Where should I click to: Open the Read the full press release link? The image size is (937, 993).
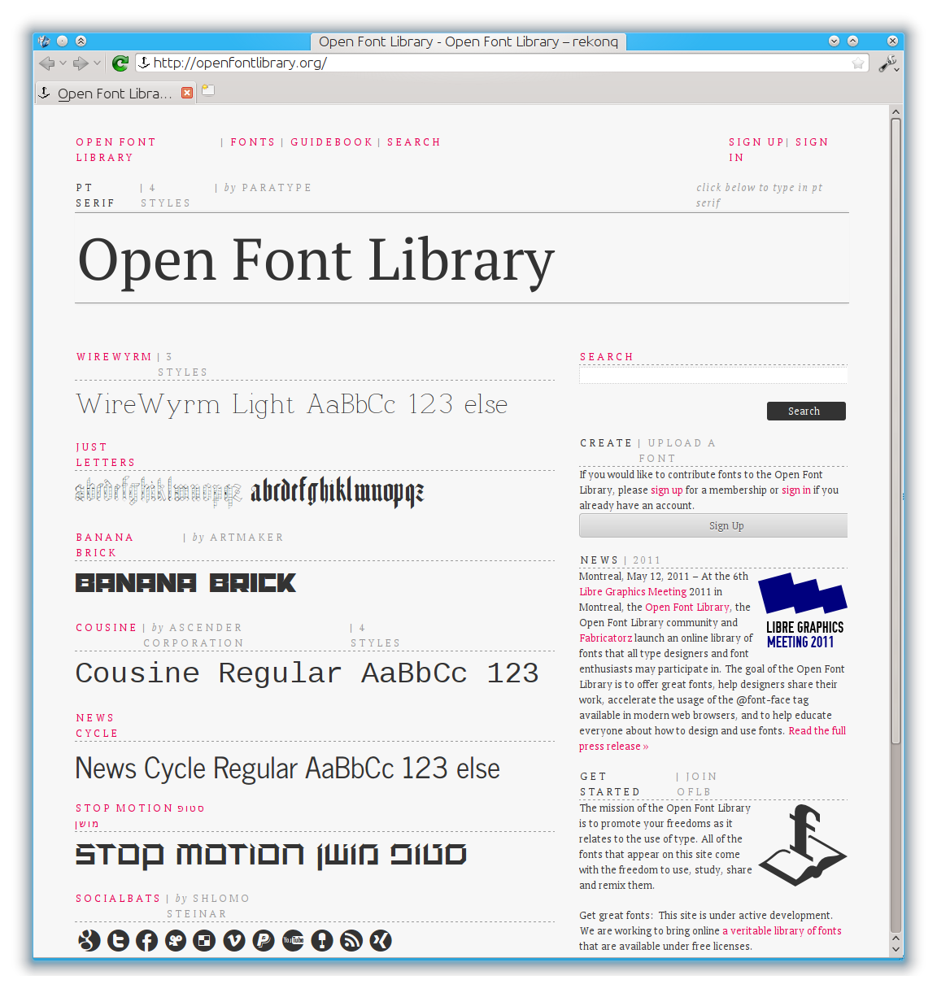point(713,738)
